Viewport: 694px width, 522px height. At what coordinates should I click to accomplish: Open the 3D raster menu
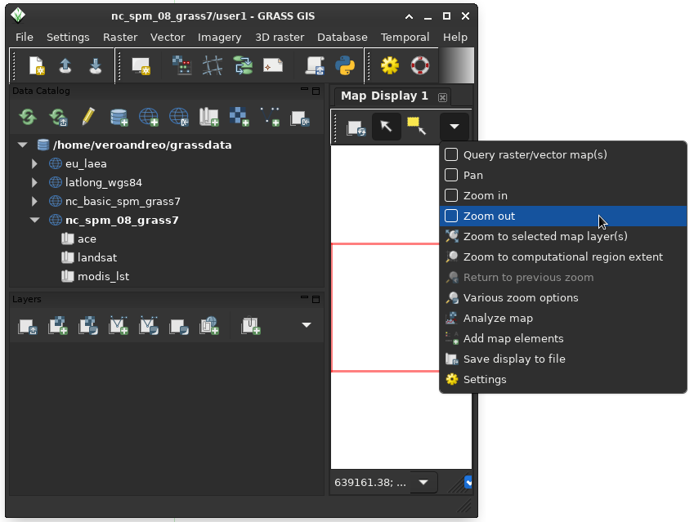[x=280, y=37]
